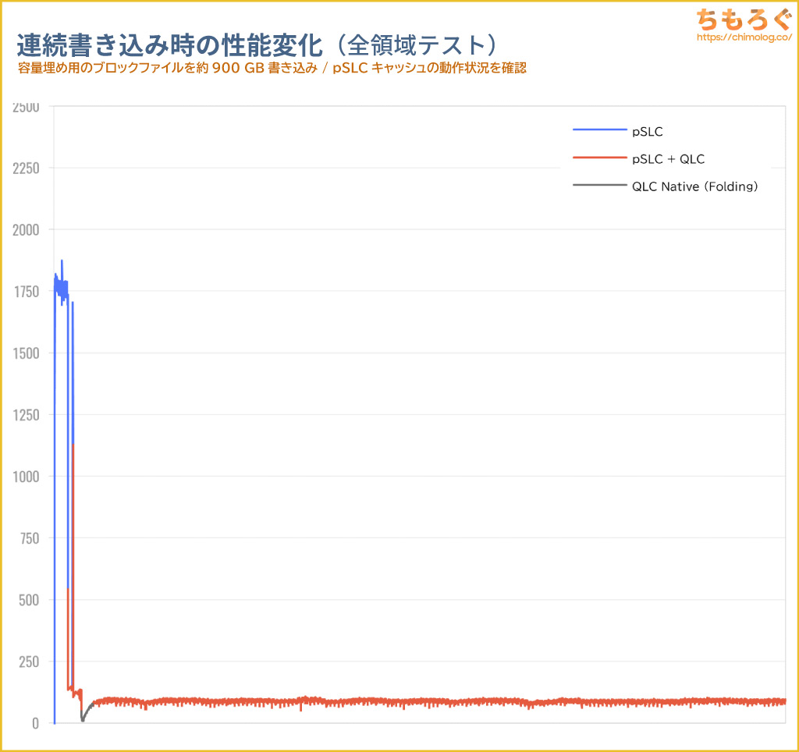Click the chart title 連続書き込み時の性能変化

point(169,46)
